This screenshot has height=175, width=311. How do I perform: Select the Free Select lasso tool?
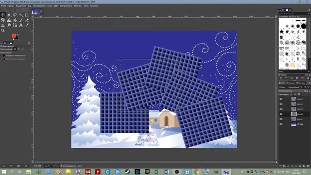click(x=15, y=15)
